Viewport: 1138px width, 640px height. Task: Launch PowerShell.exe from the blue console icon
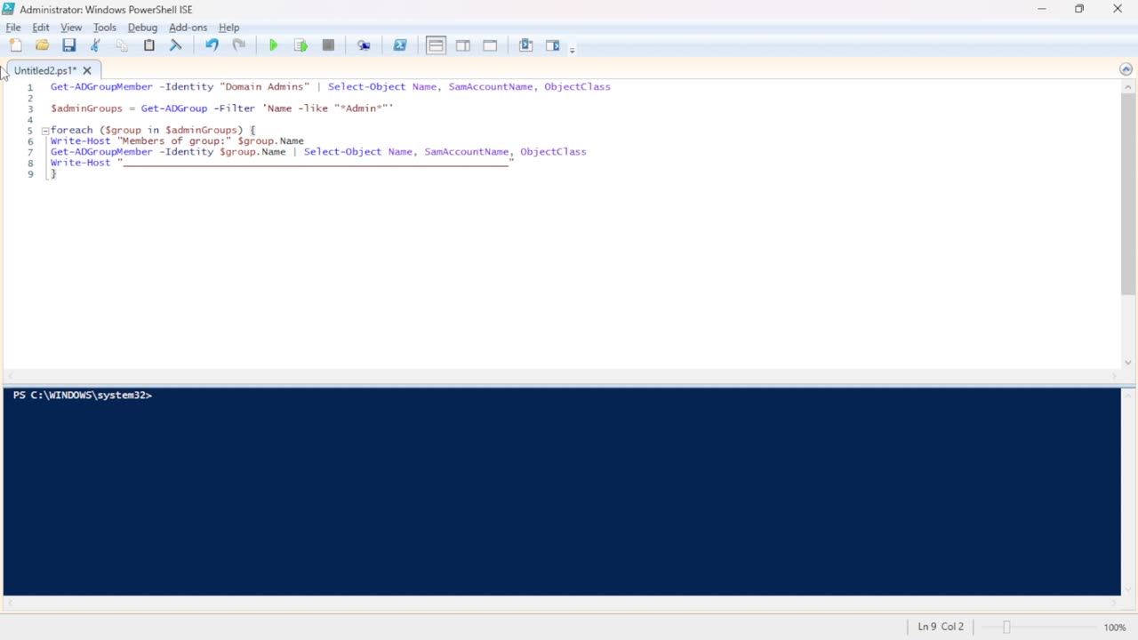click(x=400, y=45)
